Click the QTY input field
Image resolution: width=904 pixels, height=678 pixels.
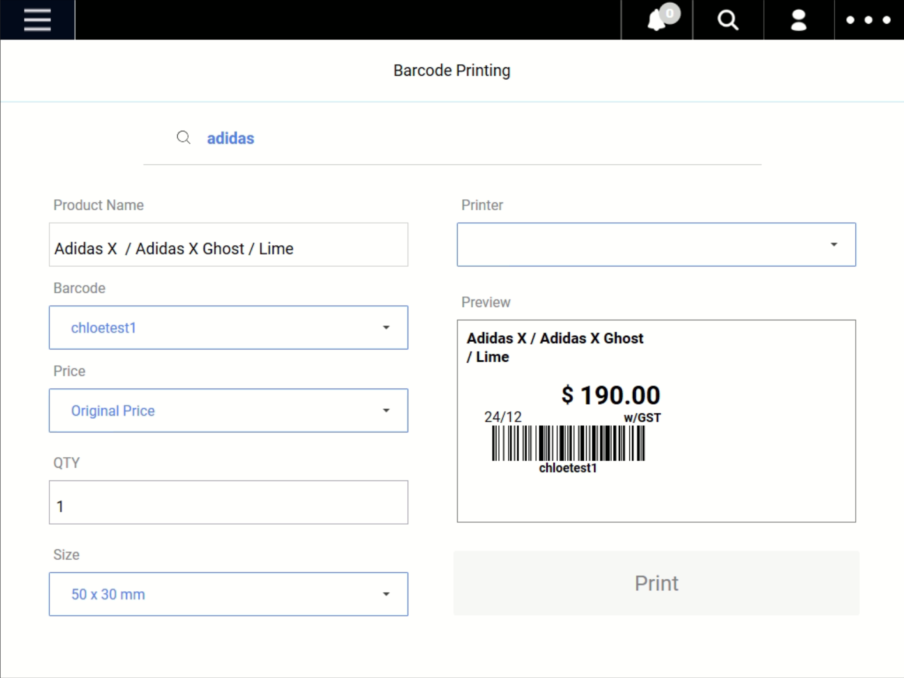[x=229, y=502]
